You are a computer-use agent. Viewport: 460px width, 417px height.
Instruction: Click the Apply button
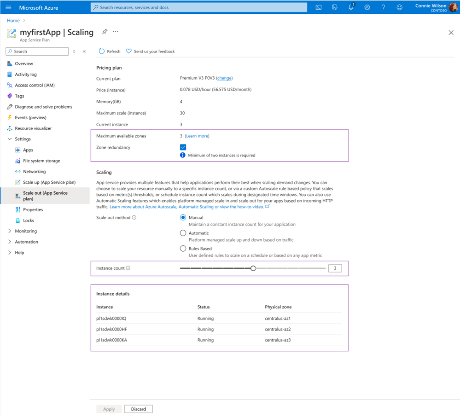pyautogui.click(x=109, y=409)
